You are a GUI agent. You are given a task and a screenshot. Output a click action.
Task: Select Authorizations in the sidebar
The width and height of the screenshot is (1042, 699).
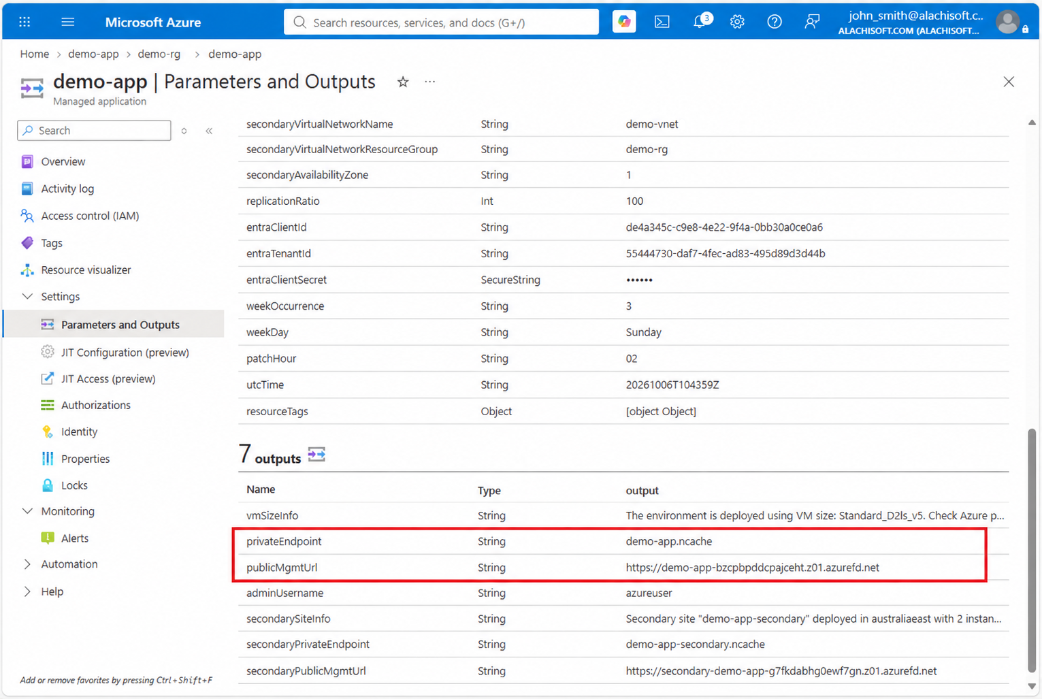96,405
